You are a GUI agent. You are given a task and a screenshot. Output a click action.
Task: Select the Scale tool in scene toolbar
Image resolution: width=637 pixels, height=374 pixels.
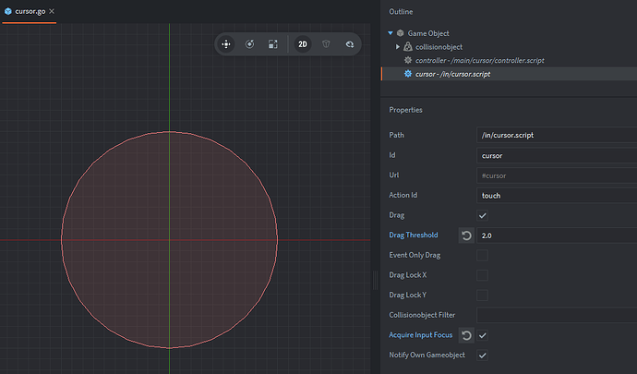pos(273,44)
